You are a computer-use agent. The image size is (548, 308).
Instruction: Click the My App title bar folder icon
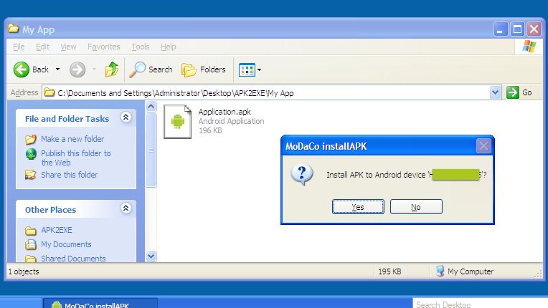click(14, 29)
